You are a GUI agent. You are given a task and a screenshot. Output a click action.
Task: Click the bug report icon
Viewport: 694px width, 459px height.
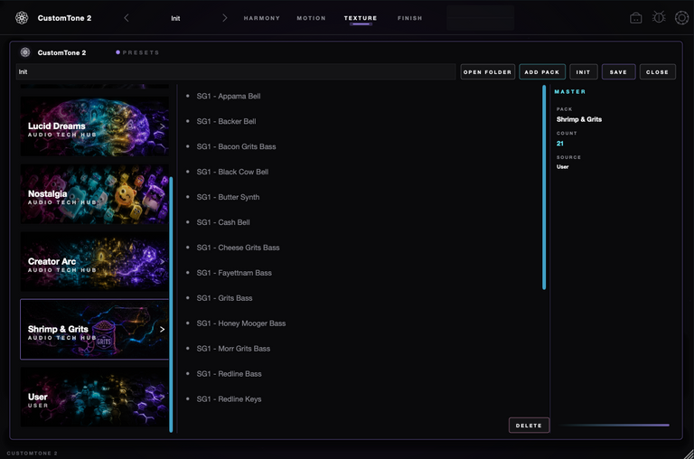pyautogui.click(x=659, y=18)
